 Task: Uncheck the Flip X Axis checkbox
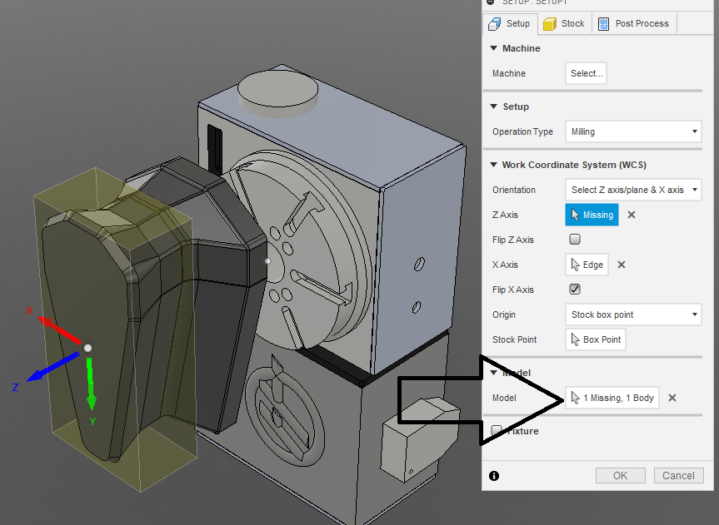[x=573, y=290]
